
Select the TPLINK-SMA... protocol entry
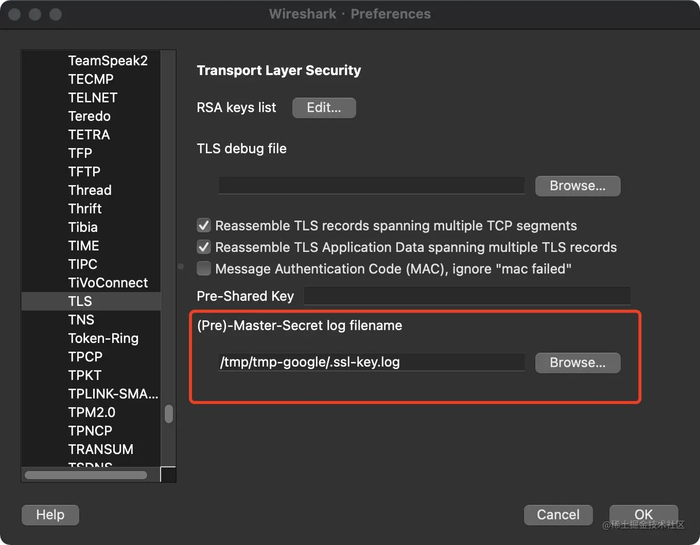pos(91,394)
